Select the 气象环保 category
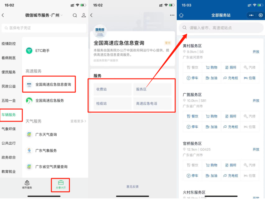The image size is (265, 200). pos(9,129)
